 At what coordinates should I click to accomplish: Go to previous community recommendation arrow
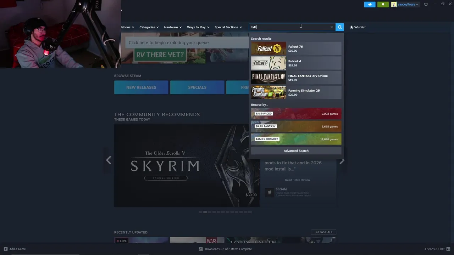(x=109, y=160)
